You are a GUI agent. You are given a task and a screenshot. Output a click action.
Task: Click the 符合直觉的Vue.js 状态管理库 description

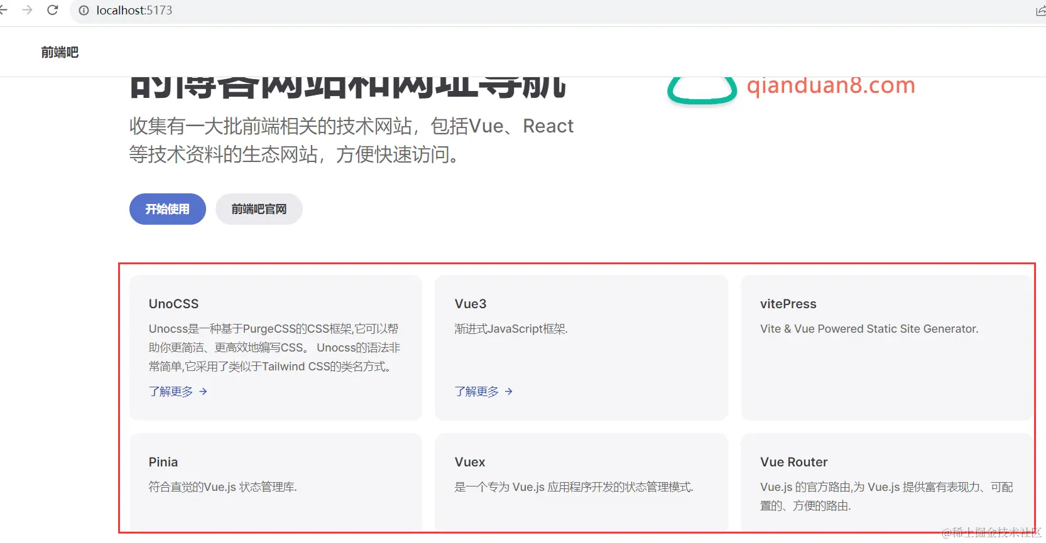pyautogui.click(x=223, y=487)
